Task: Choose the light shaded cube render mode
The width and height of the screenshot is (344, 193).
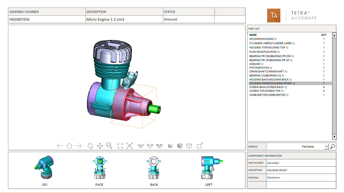Action: (x=171, y=146)
